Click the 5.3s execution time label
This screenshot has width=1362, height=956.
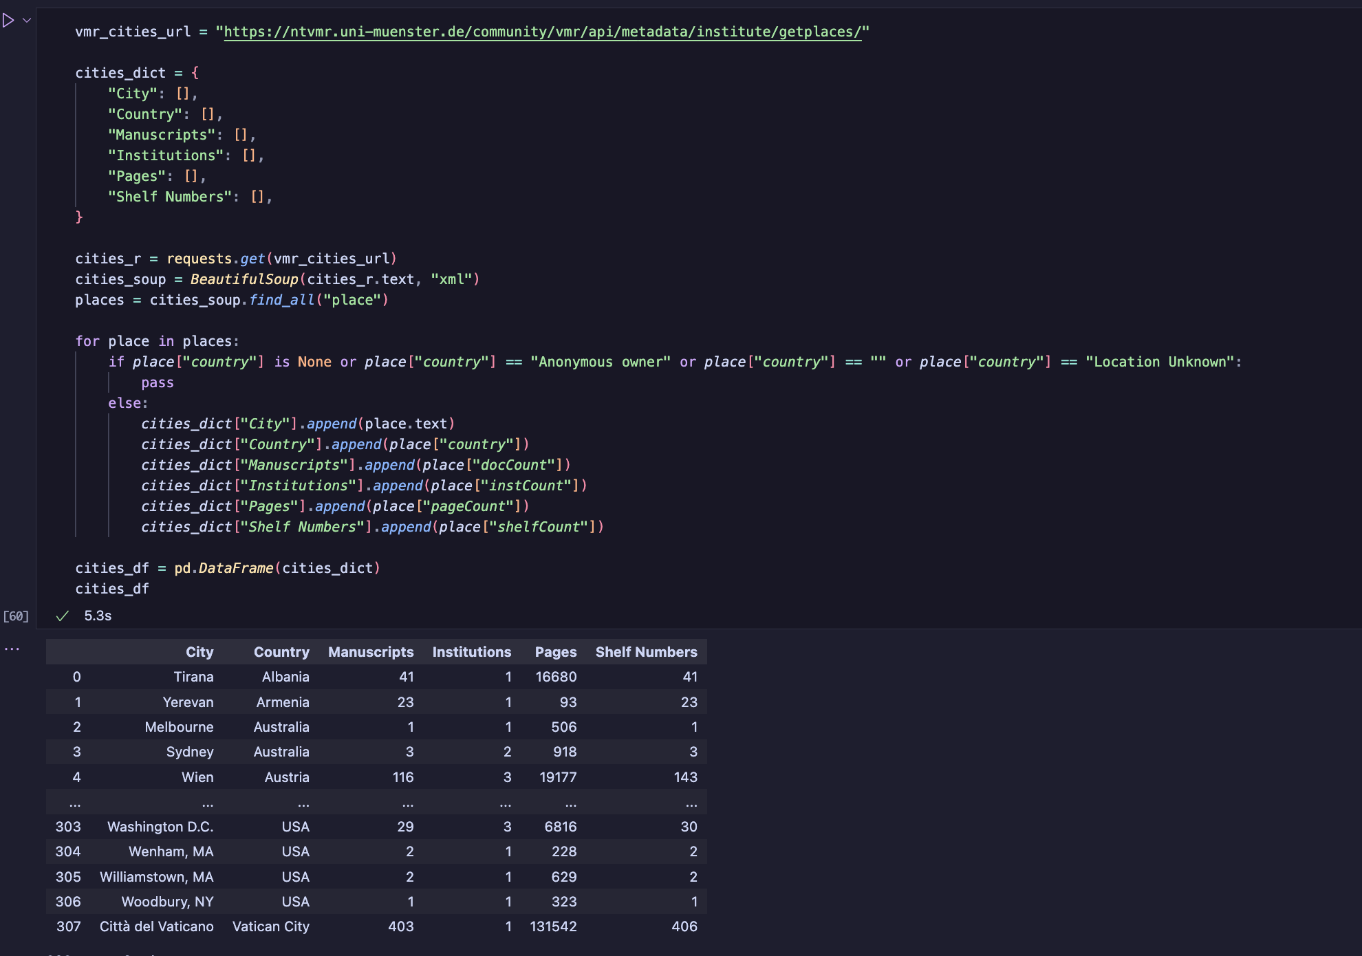pyautogui.click(x=98, y=616)
